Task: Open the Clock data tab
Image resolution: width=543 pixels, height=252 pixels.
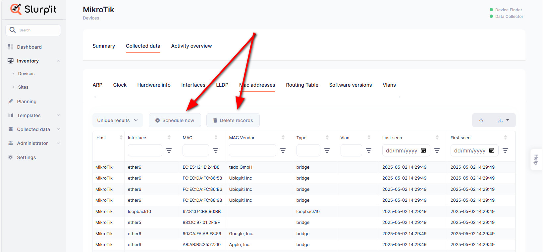Action: pyautogui.click(x=120, y=85)
